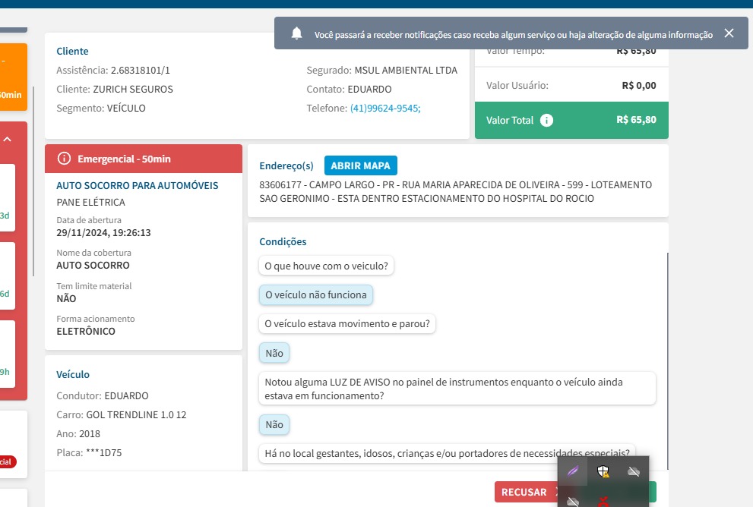Click the 'Não' answer below movimento question

click(274, 353)
